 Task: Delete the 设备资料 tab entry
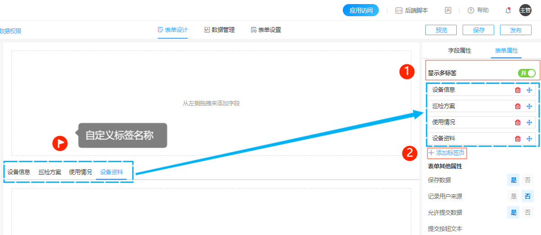(x=518, y=139)
